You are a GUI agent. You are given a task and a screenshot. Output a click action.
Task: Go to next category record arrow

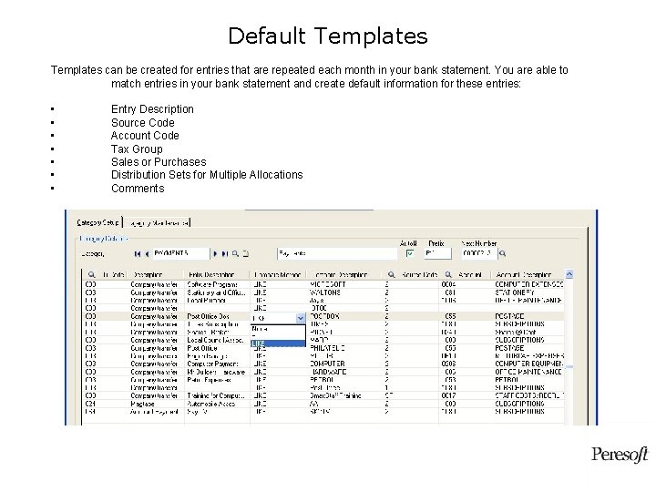point(215,253)
